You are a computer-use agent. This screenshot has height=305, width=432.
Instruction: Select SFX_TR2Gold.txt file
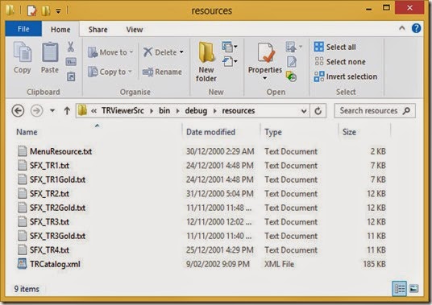pyautogui.click(x=57, y=208)
